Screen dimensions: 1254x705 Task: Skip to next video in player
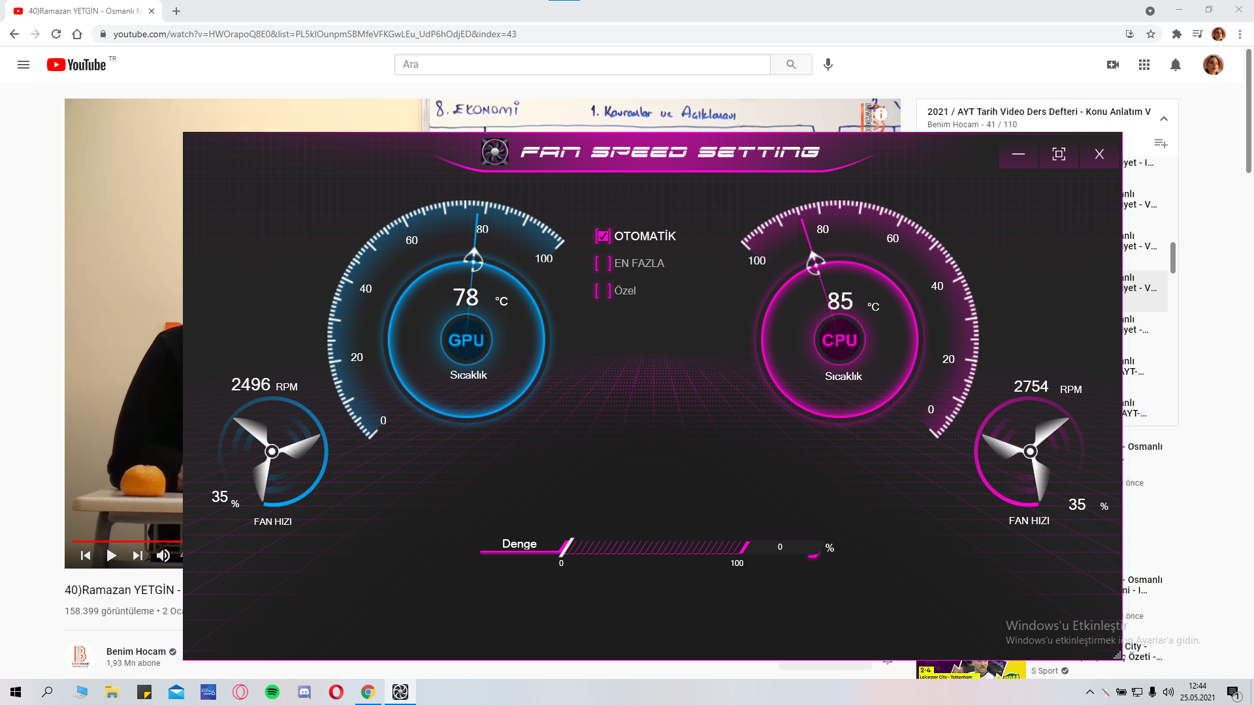click(x=137, y=556)
